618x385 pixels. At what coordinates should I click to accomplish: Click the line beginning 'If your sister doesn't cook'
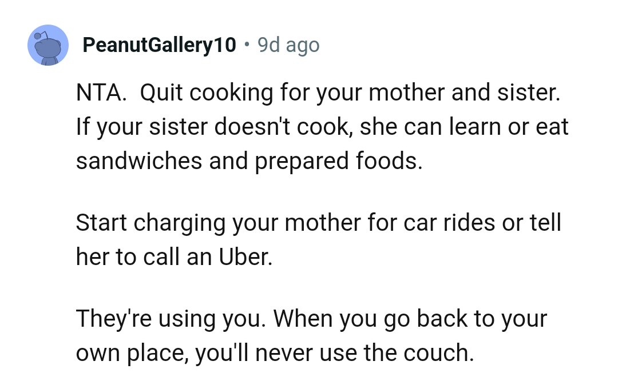[x=322, y=127]
